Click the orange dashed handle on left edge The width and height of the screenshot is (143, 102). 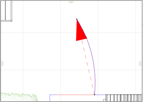[x=2, y=64]
